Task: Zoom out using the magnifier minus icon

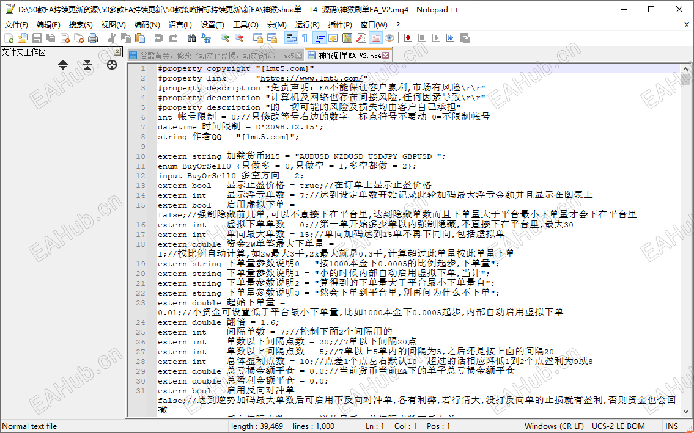Action: pyautogui.click(x=239, y=38)
